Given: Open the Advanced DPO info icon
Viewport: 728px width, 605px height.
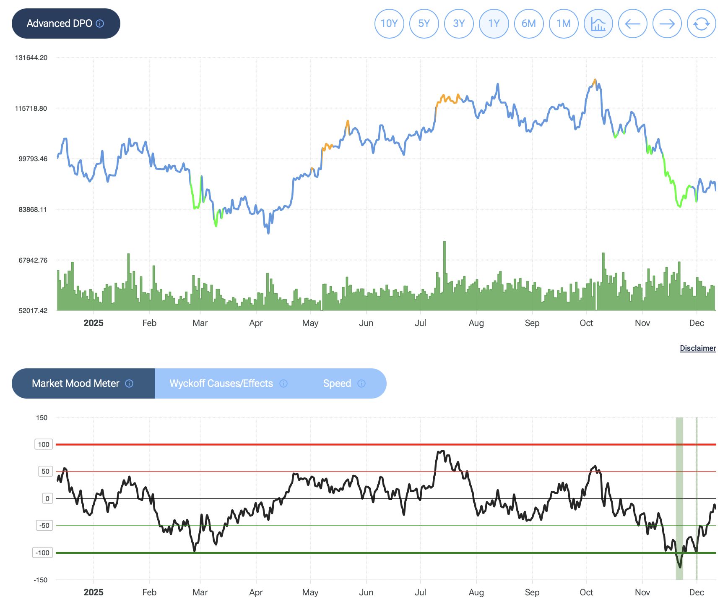Looking at the screenshot, I should [x=100, y=23].
